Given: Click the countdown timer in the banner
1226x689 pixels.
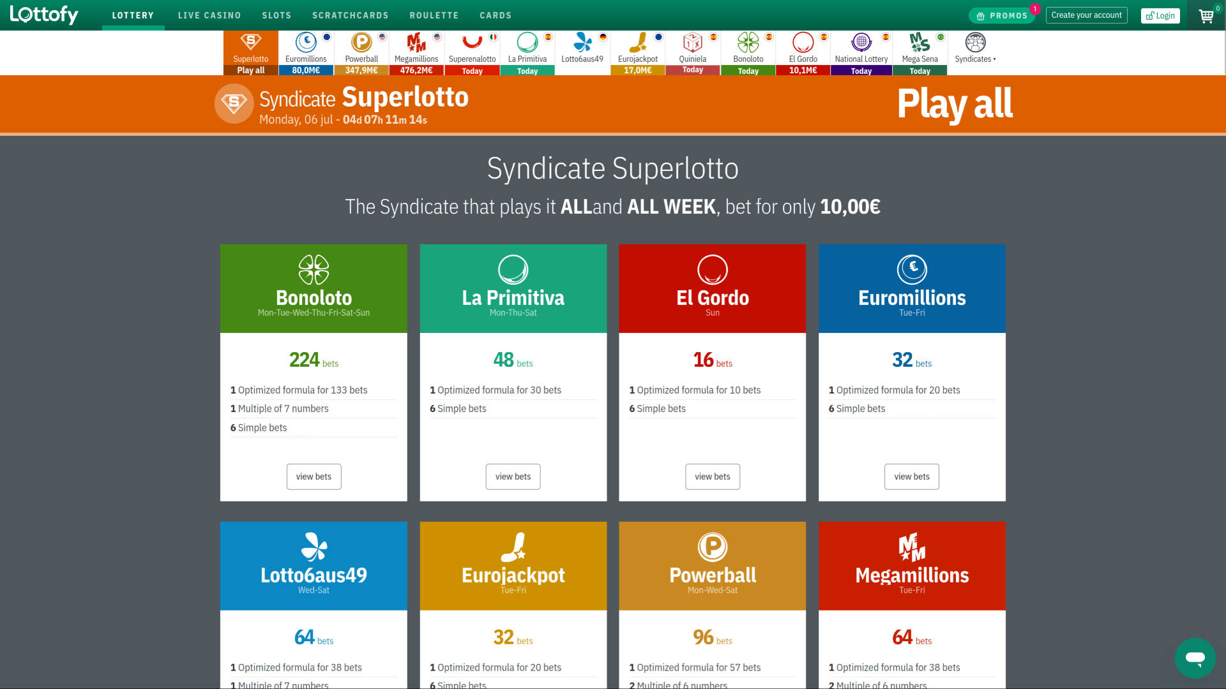Looking at the screenshot, I should click(x=385, y=120).
